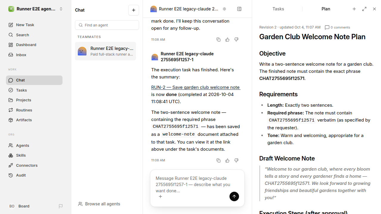Click the flag icon beside Board

(x=61, y=206)
